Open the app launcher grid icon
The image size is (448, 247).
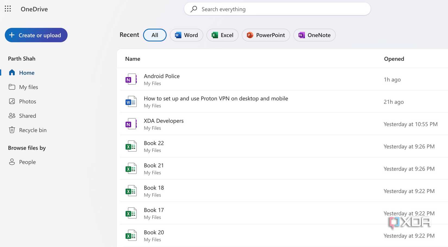[x=8, y=9]
